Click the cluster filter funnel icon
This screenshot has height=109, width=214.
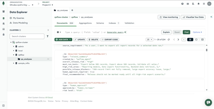pos(48,36)
